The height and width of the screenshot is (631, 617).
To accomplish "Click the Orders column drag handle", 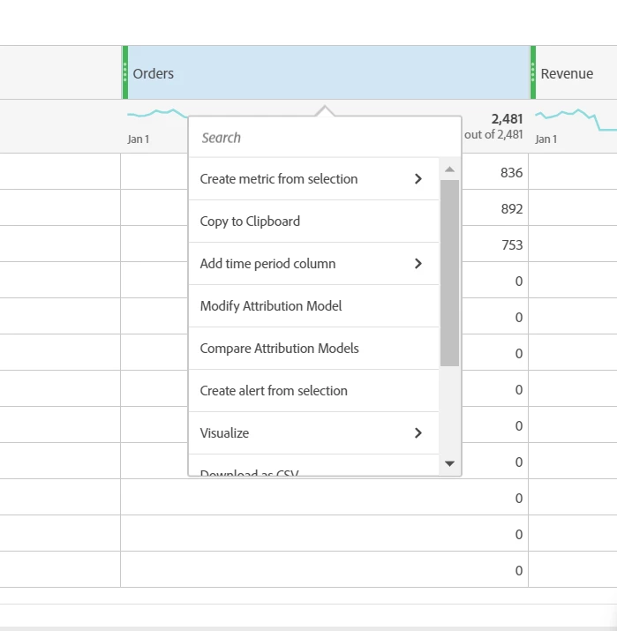I will pos(125,72).
